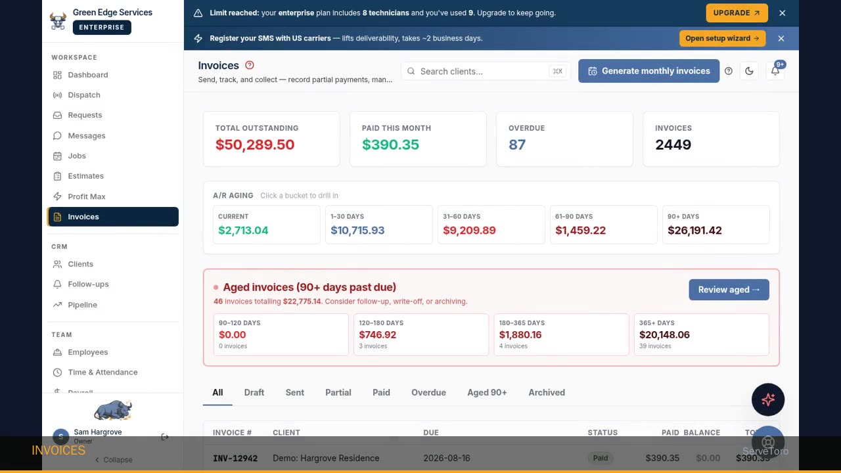This screenshot has width=841, height=473.
Task: Focus the Search clients field
Action: [486, 71]
